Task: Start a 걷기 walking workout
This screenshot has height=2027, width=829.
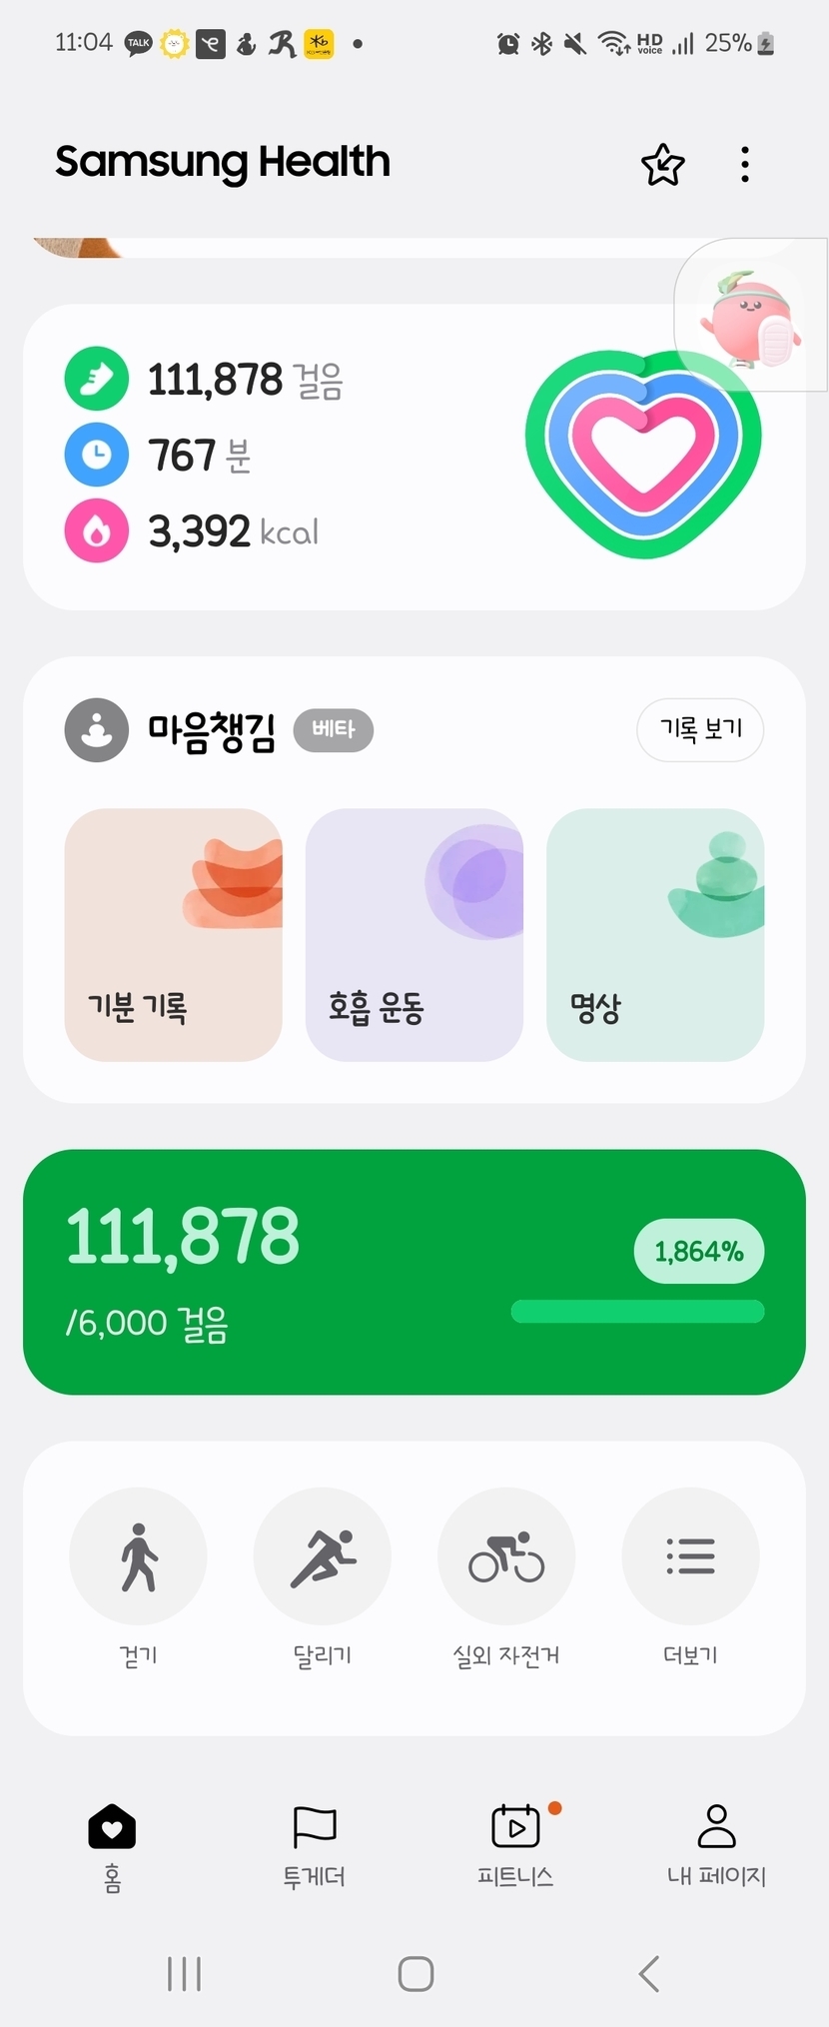Action: pos(138,1556)
